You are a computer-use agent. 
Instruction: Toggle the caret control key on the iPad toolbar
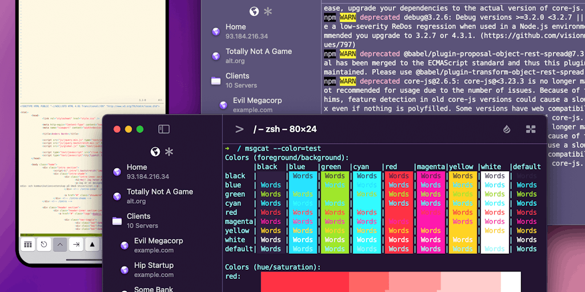(x=60, y=245)
